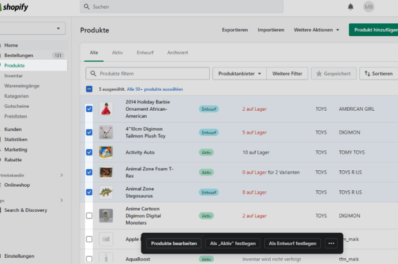398x264 pixels.
Task: Uncheck the Activity Auto checkbox
Action: [89, 152]
